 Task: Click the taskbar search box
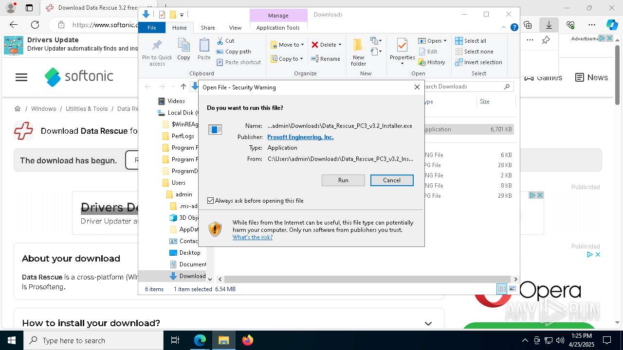93,340
